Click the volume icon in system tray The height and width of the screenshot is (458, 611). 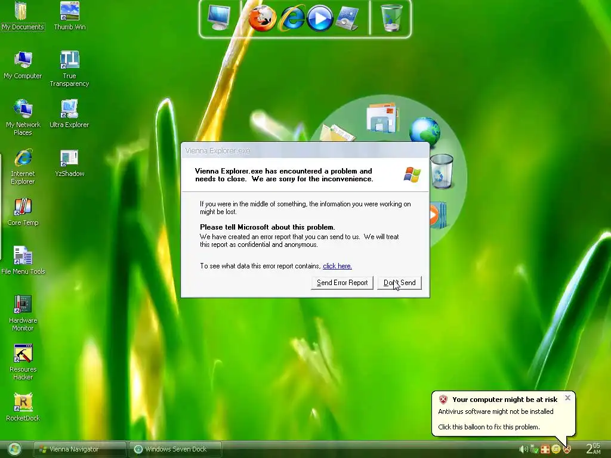tap(523, 450)
